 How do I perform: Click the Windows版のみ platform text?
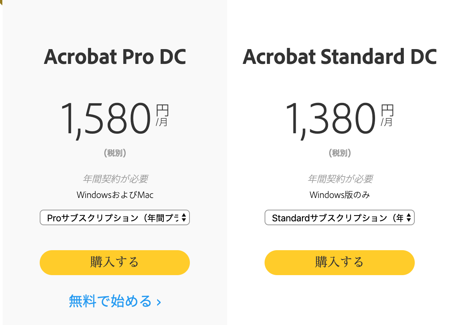coord(340,195)
